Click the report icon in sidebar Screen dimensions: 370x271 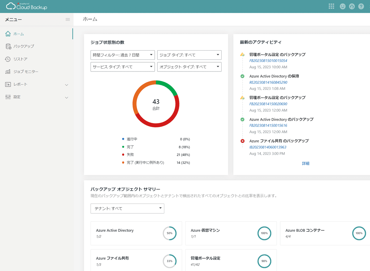click(8, 84)
